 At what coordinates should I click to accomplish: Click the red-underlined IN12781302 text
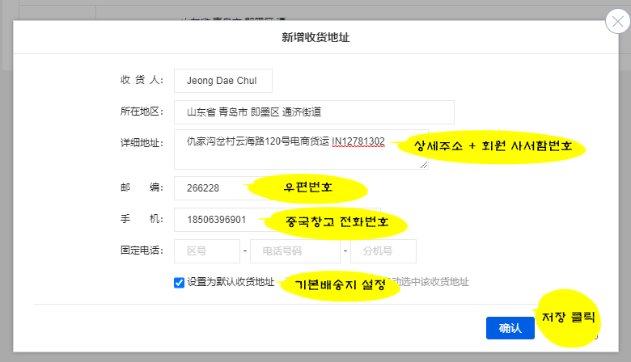click(358, 141)
